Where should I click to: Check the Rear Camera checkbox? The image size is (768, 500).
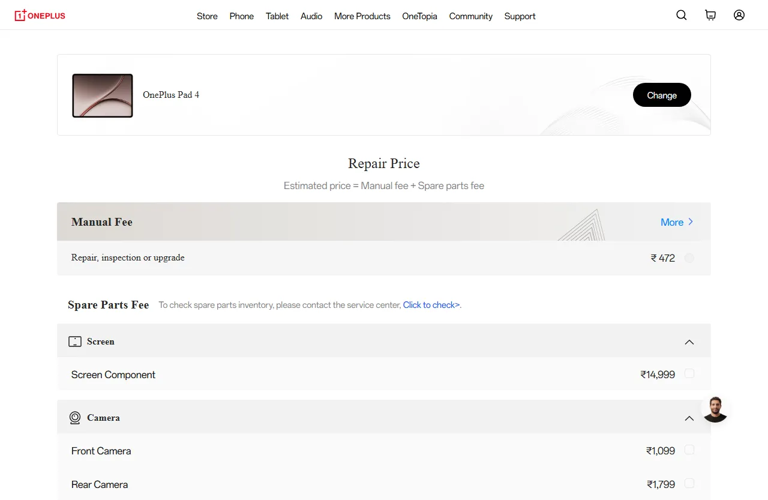pos(689,484)
